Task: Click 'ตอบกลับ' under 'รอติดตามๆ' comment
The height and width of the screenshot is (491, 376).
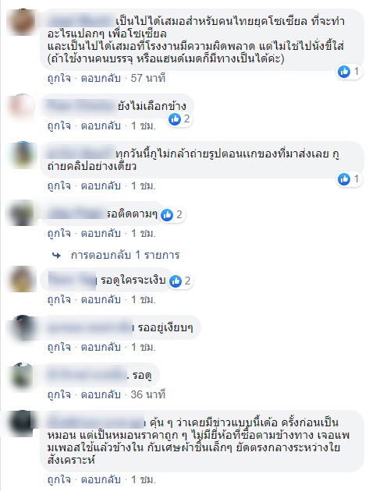Action: 101,234
